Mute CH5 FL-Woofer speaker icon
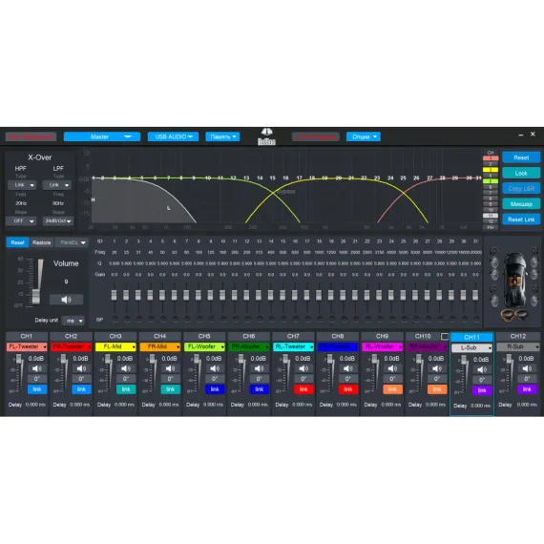 point(215,368)
